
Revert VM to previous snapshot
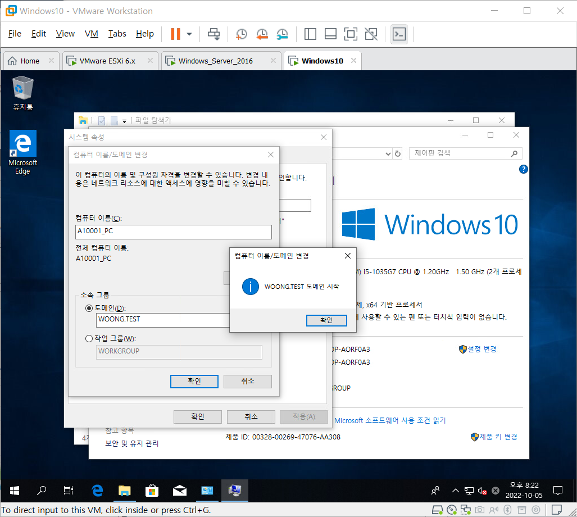coord(262,34)
